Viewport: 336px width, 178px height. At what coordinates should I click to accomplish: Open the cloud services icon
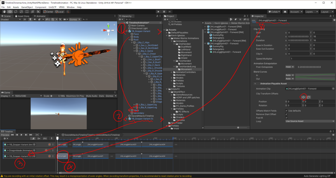285,12
